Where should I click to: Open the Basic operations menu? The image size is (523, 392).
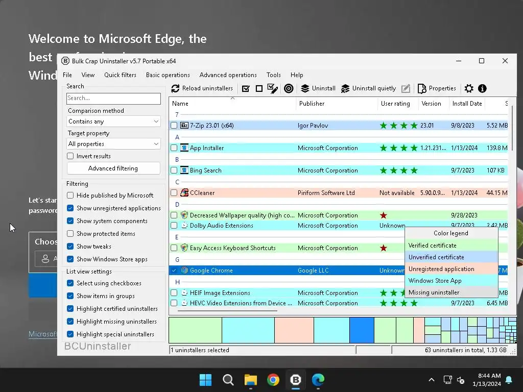pyautogui.click(x=168, y=75)
